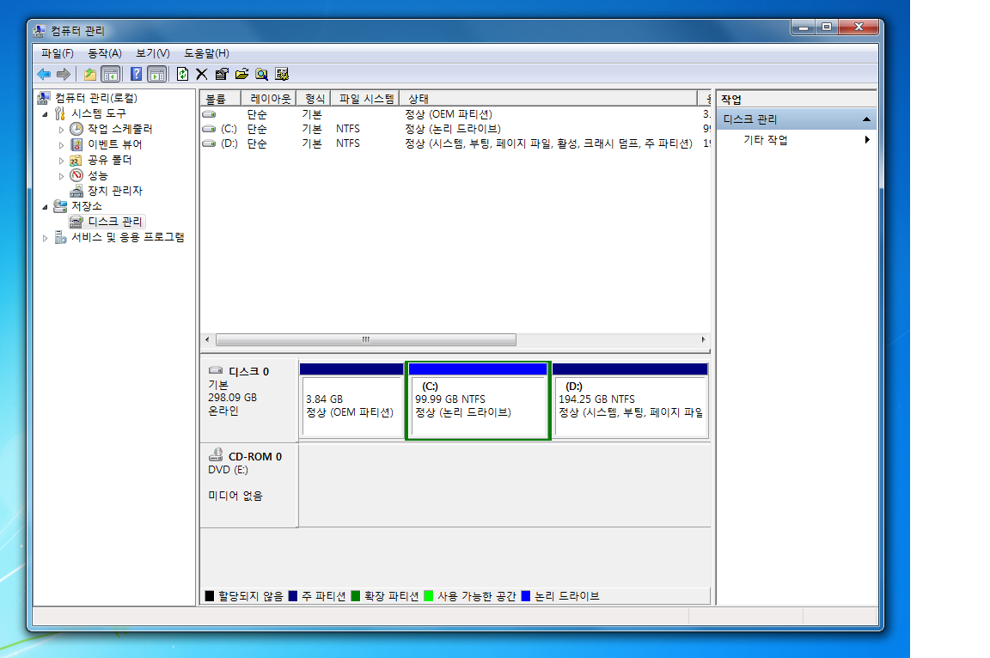Open the 파일(F) menu

58,53
